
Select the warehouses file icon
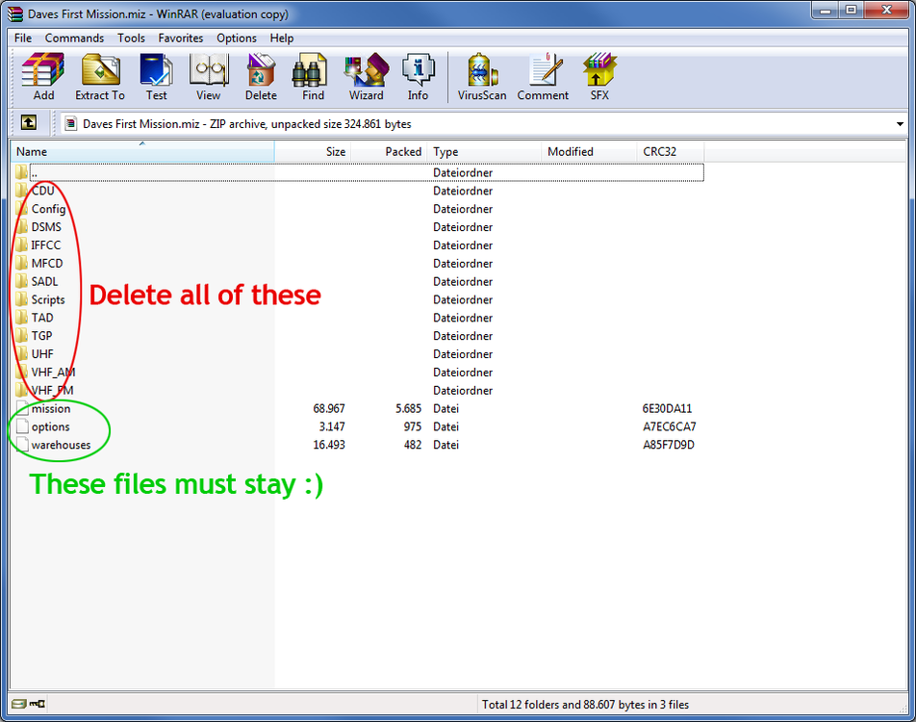tap(22, 445)
